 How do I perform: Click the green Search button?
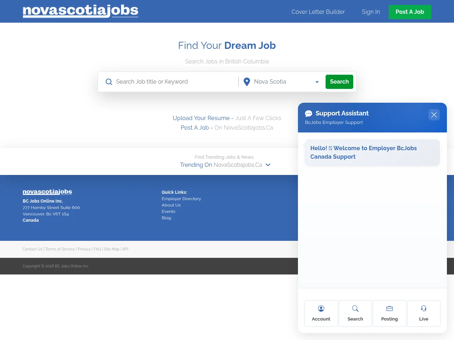pyautogui.click(x=339, y=82)
